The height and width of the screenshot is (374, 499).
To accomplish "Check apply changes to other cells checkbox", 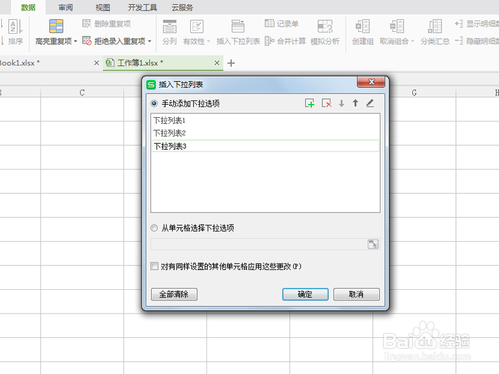I will coord(154,266).
